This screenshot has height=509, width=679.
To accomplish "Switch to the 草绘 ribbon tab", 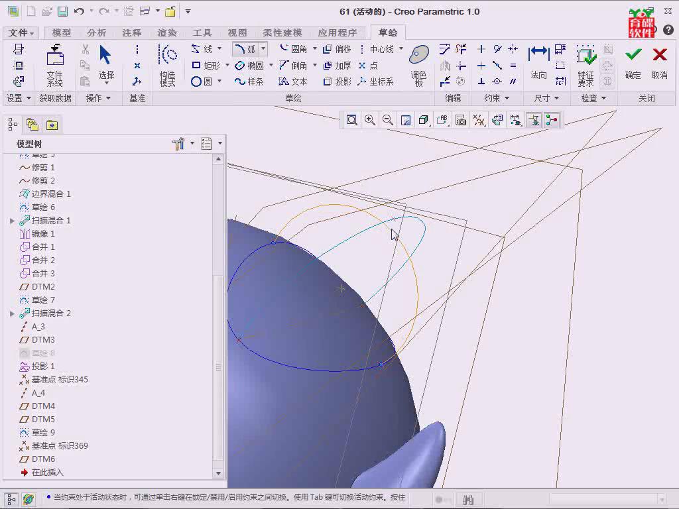I will (387, 32).
